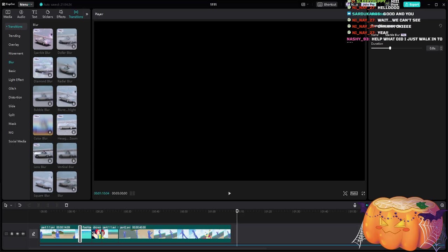Select the part2.avi clip on timeline

(175, 233)
